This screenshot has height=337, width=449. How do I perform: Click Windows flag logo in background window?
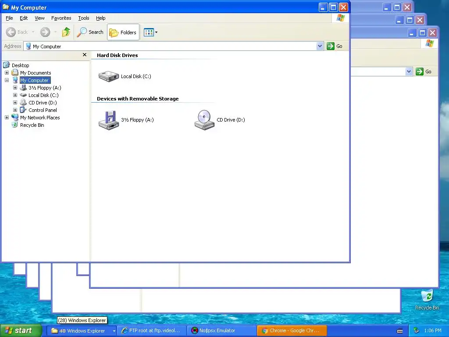(x=430, y=43)
